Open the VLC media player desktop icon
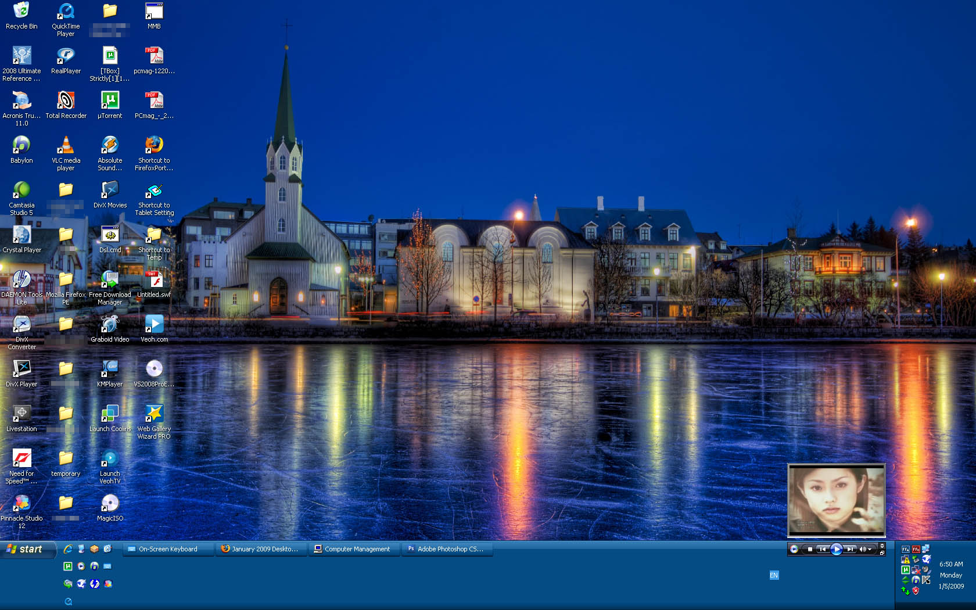The image size is (976, 610). 66,145
